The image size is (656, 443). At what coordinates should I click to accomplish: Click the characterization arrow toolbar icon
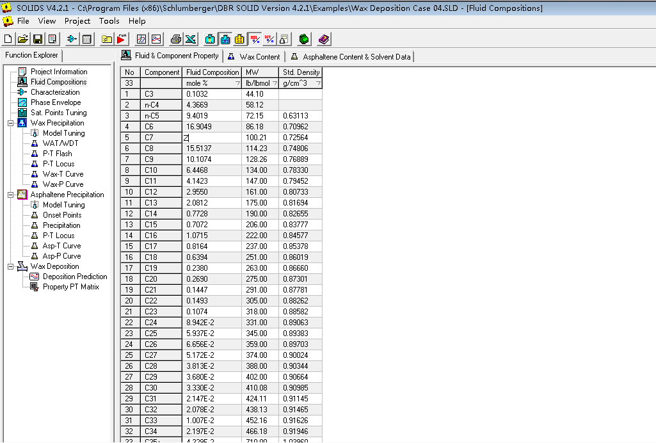coord(72,39)
